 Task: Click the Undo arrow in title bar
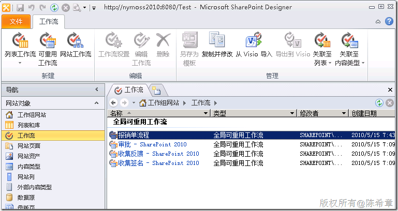coord(32,8)
